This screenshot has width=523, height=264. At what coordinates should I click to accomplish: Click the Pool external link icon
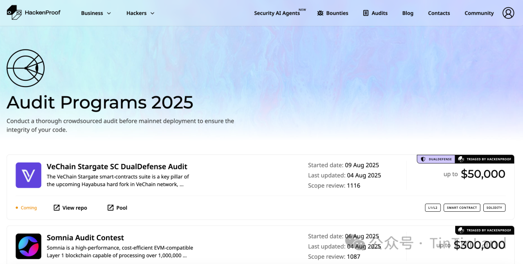110,208
